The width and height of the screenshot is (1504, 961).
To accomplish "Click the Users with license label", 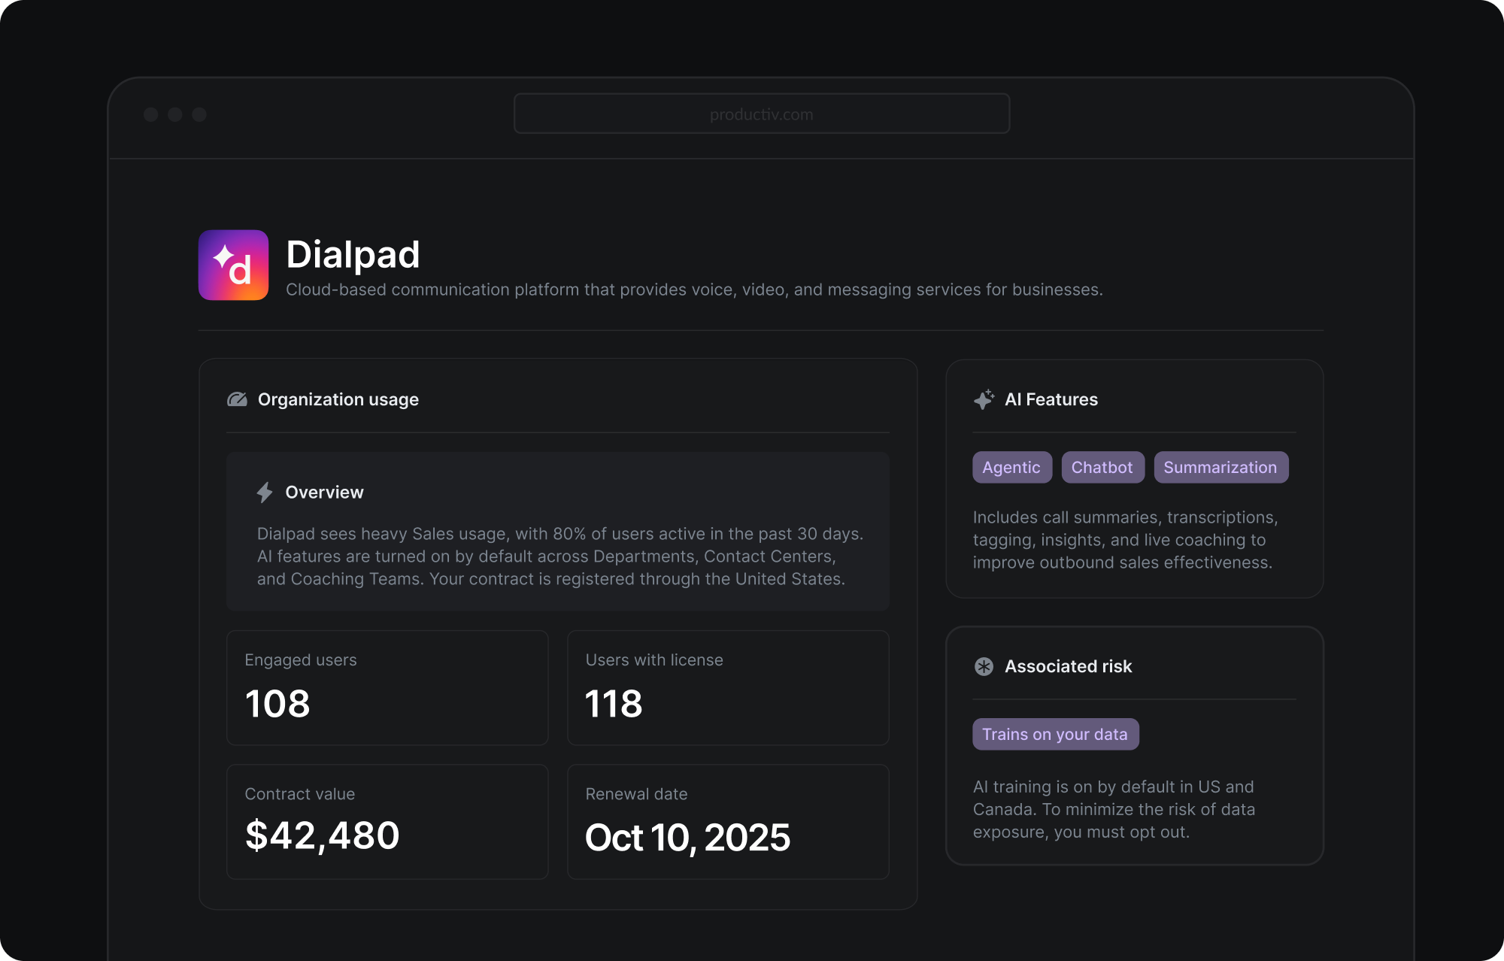I will tap(654, 659).
